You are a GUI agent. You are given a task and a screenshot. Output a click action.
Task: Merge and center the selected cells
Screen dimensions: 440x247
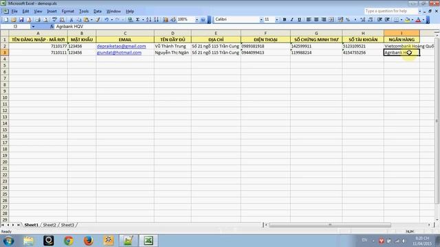click(x=331, y=20)
